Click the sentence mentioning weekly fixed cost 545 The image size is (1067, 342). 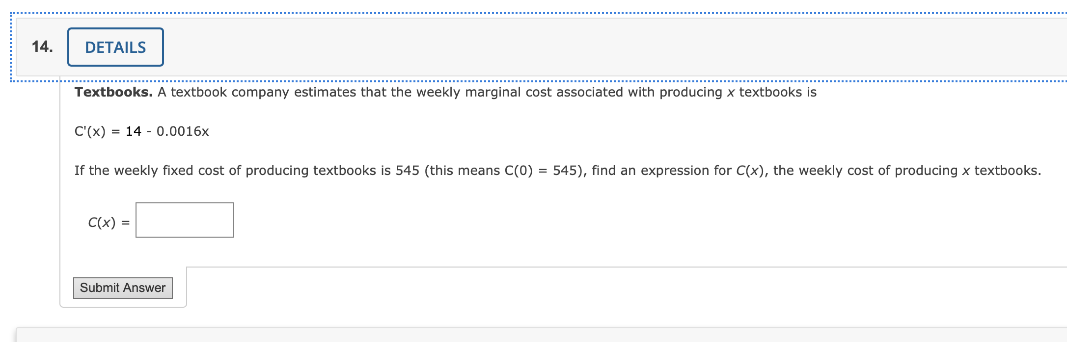pos(246,171)
